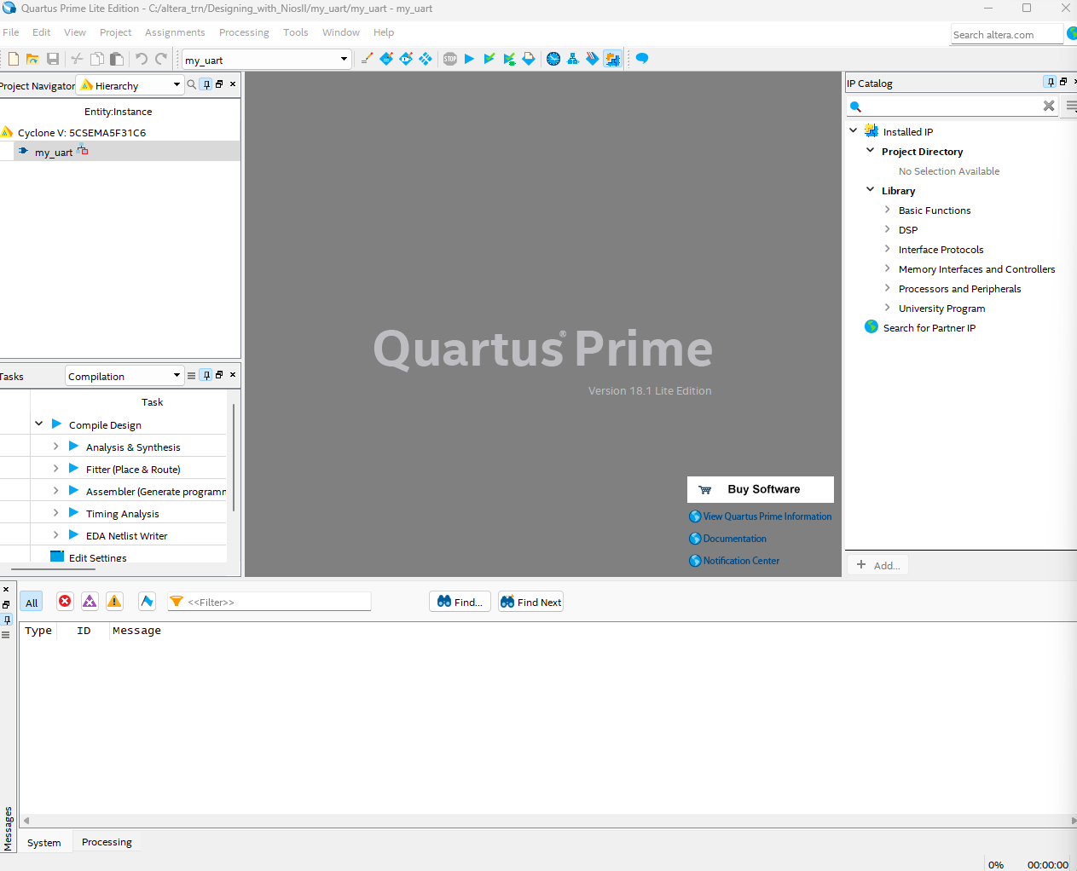Open the Assignments menu

(175, 32)
